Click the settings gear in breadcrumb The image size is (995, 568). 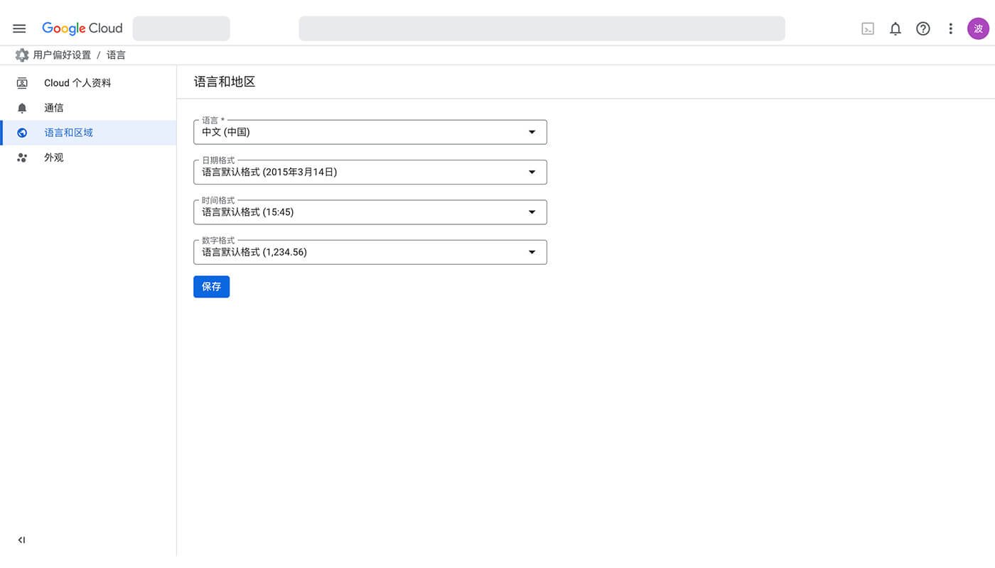[x=22, y=55]
